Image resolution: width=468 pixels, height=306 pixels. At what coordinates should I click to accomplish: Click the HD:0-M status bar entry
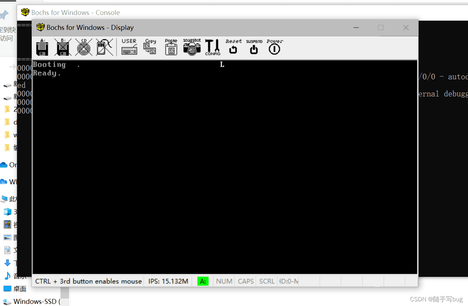click(288, 281)
